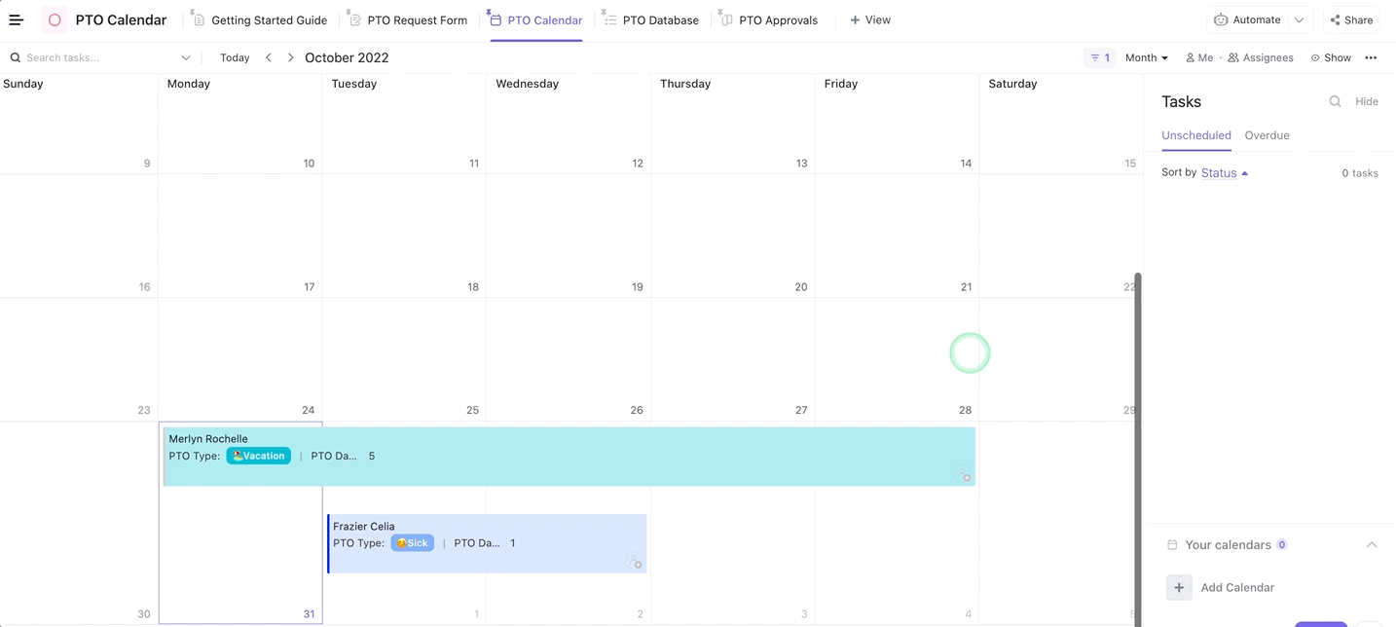The height and width of the screenshot is (627, 1396).
Task: Click the Automate robot icon
Action: [1221, 19]
